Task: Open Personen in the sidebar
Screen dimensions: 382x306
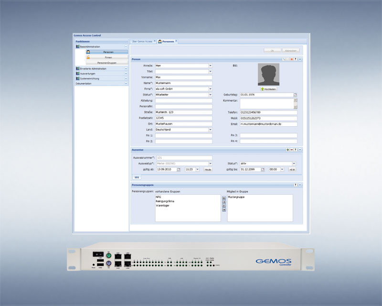Action: coord(106,52)
